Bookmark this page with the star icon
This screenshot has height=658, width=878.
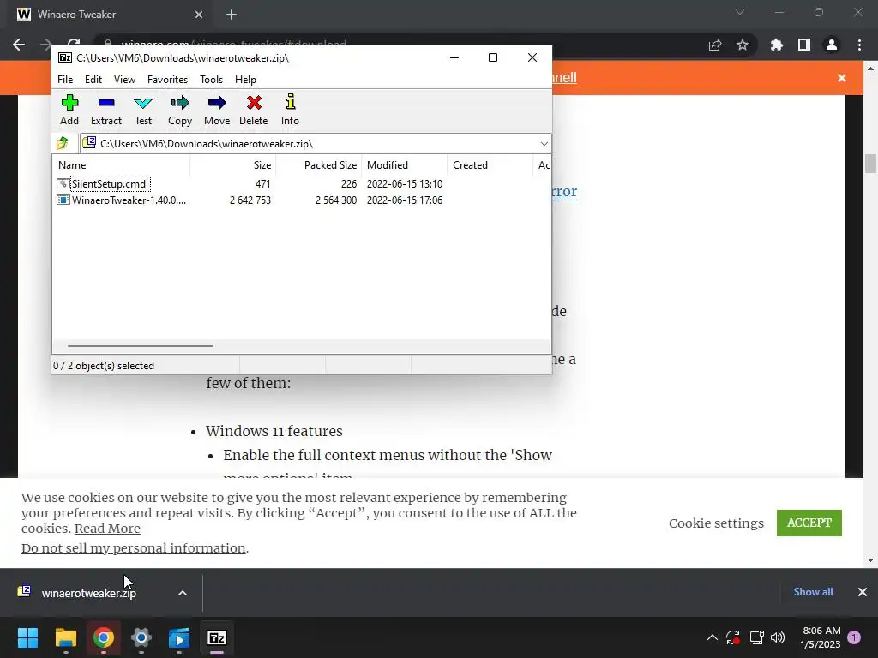tap(743, 45)
